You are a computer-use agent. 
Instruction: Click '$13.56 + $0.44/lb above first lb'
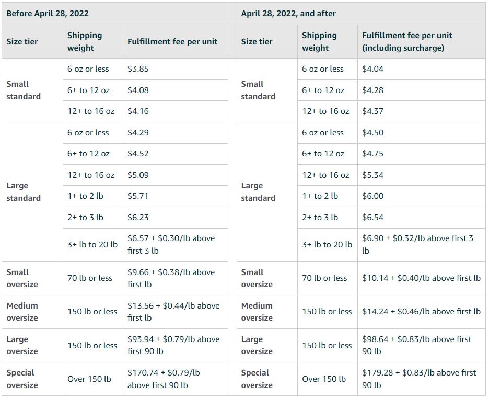tap(173, 312)
